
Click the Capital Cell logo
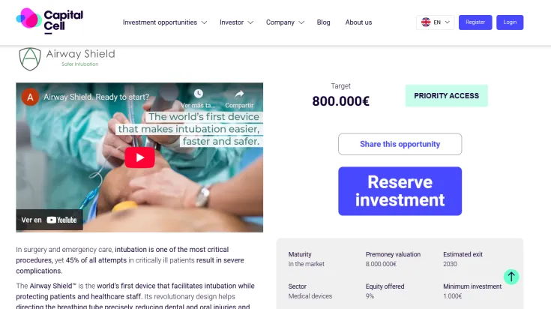(x=49, y=21)
